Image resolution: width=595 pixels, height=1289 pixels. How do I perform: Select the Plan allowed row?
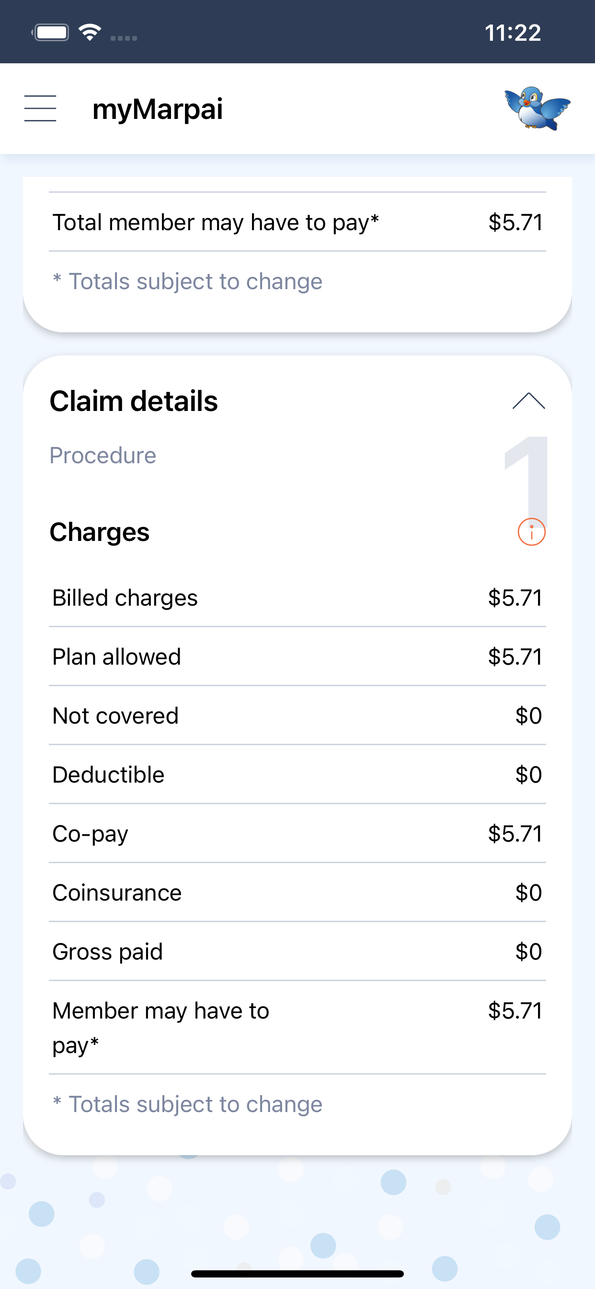pyautogui.click(x=297, y=656)
